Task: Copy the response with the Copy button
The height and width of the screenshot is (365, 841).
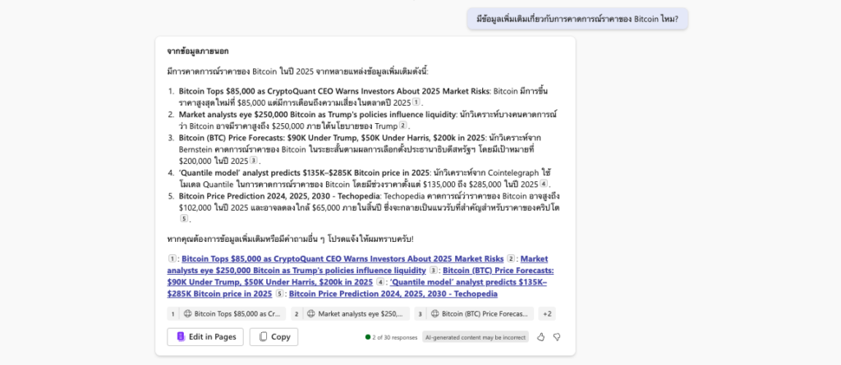Action: coord(273,336)
